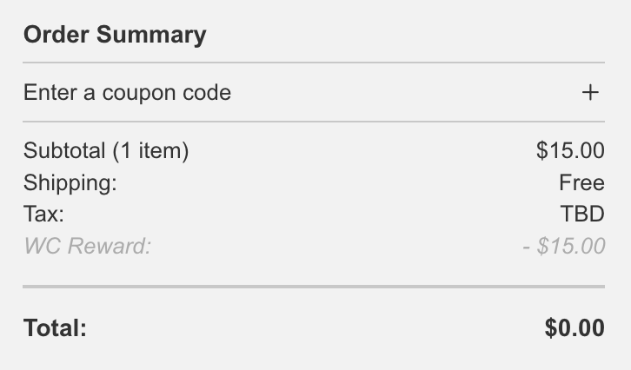
Task: Click blank middle of the coupon code row
Action: point(400,92)
